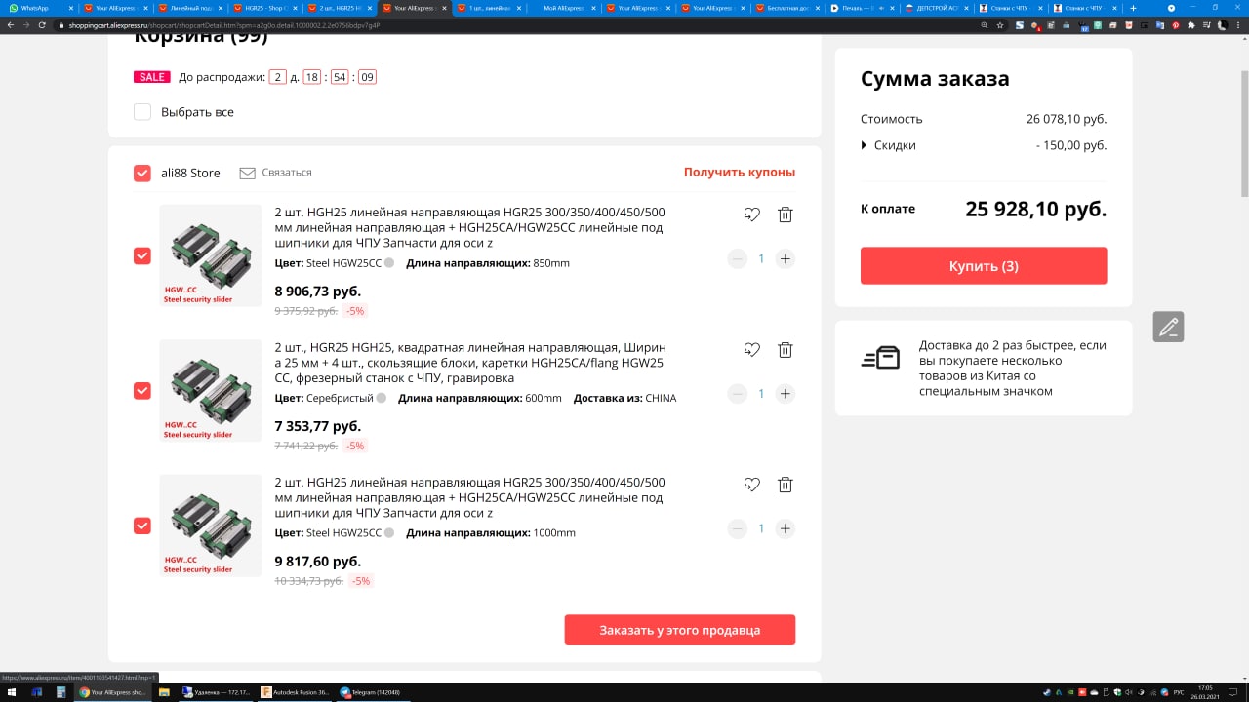Click the 8 906,73 руб. price
1249x702 pixels.
(318, 292)
